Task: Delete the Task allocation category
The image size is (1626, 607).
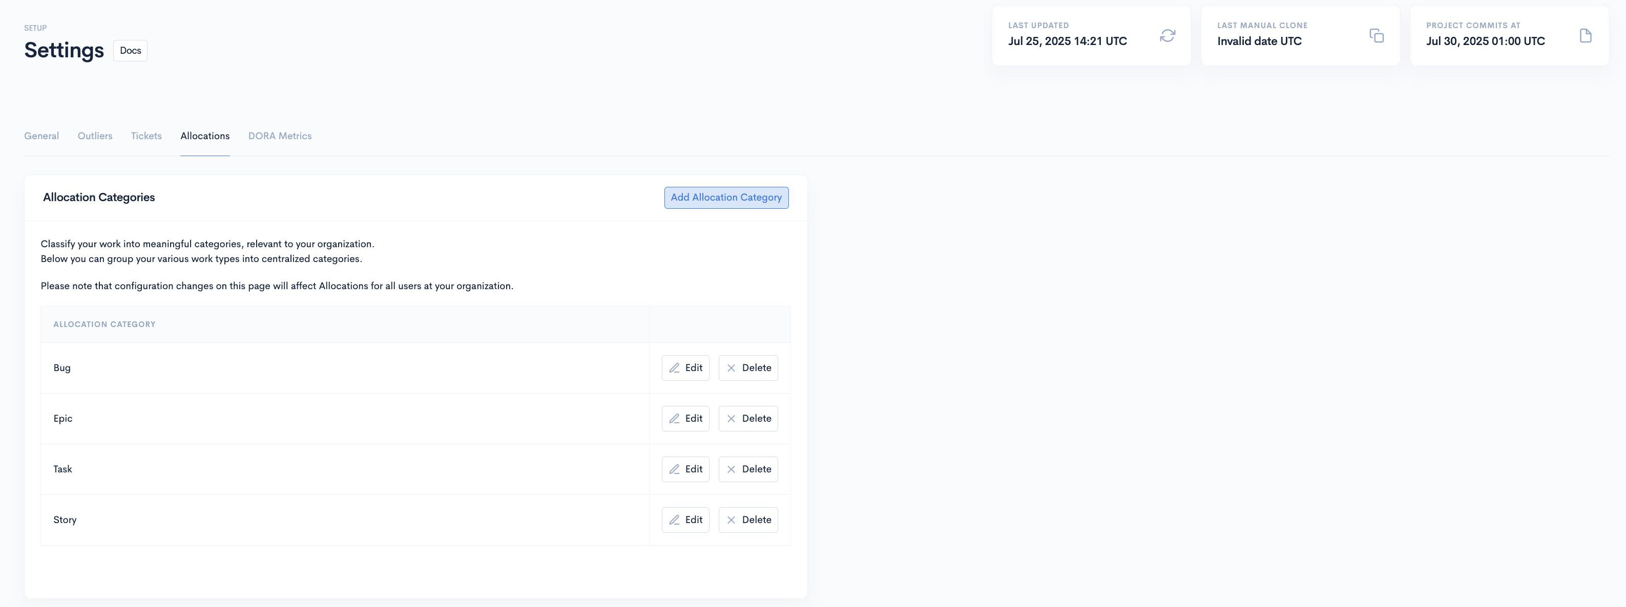Action: coord(748,470)
